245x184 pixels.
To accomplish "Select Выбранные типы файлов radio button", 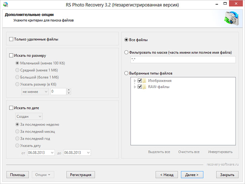I will [x=126, y=73].
